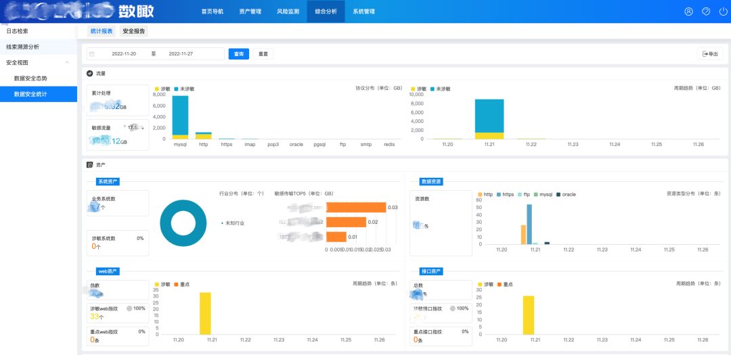
Task: Click the 导出 export button
Action: [711, 54]
